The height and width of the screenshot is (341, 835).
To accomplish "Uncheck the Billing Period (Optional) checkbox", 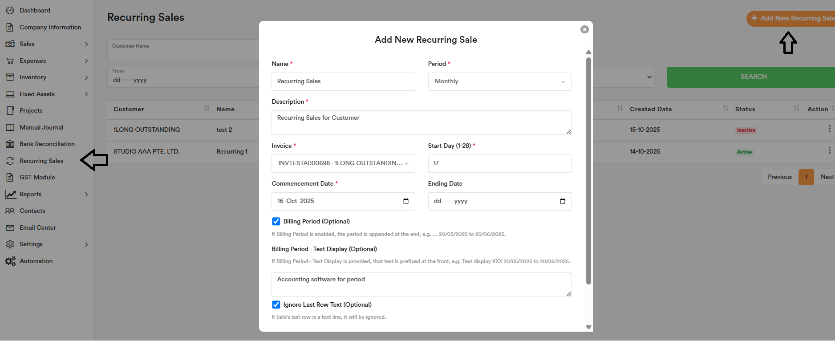I will pyautogui.click(x=276, y=222).
